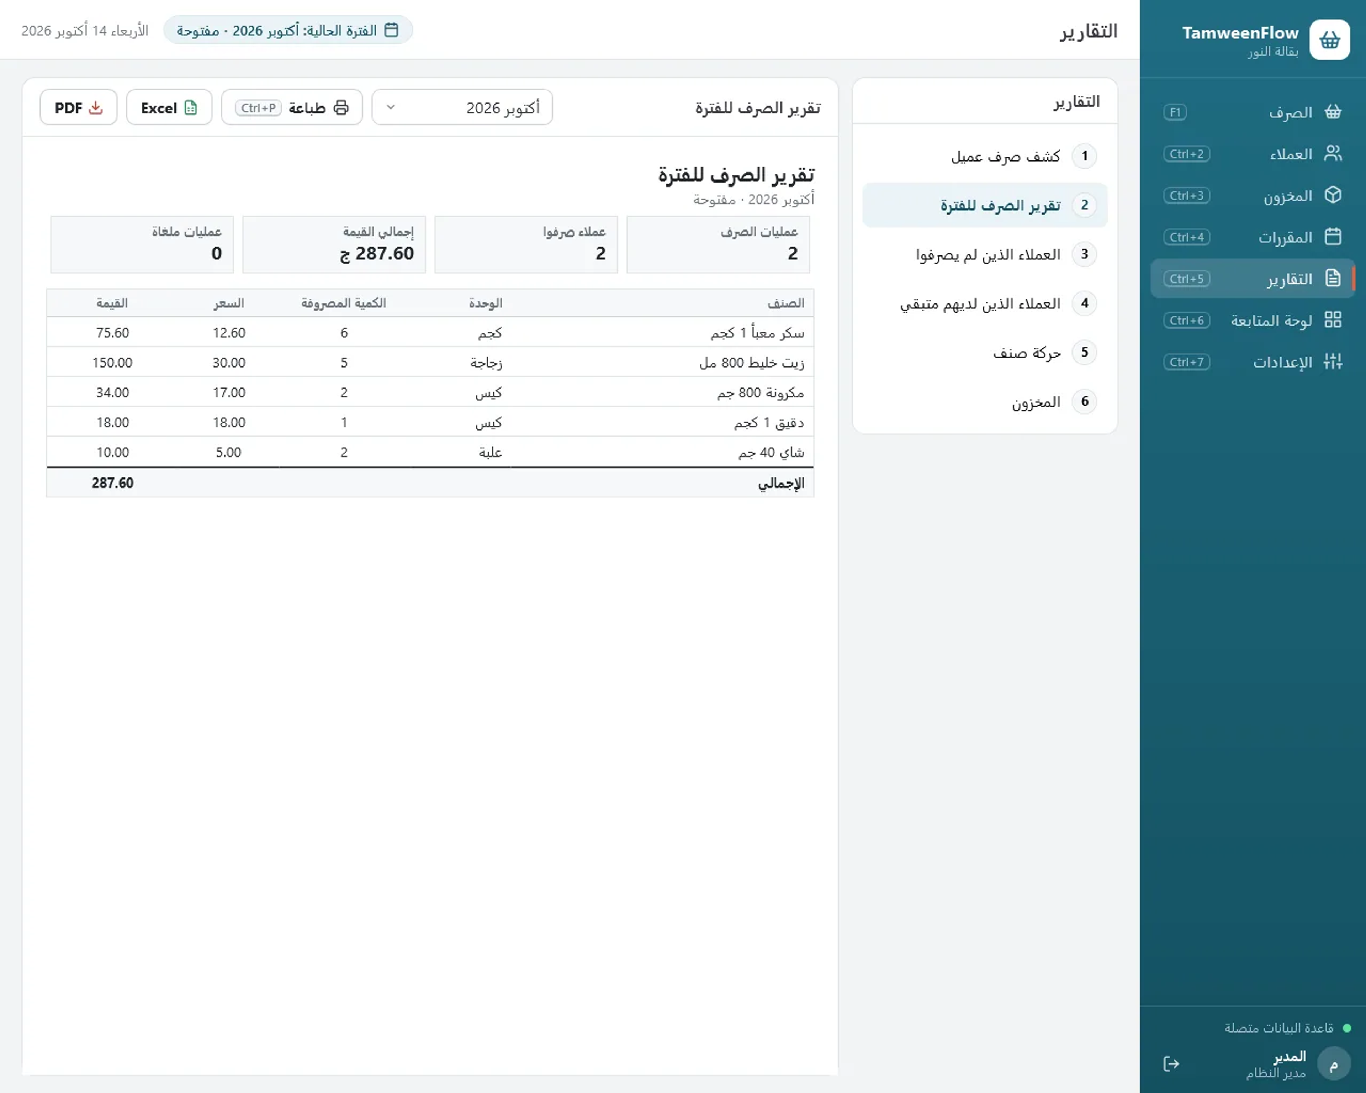Open لوحة المتابعة grid icon
This screenshot has height=1093, width=1366.
[x=1333, y=320]
